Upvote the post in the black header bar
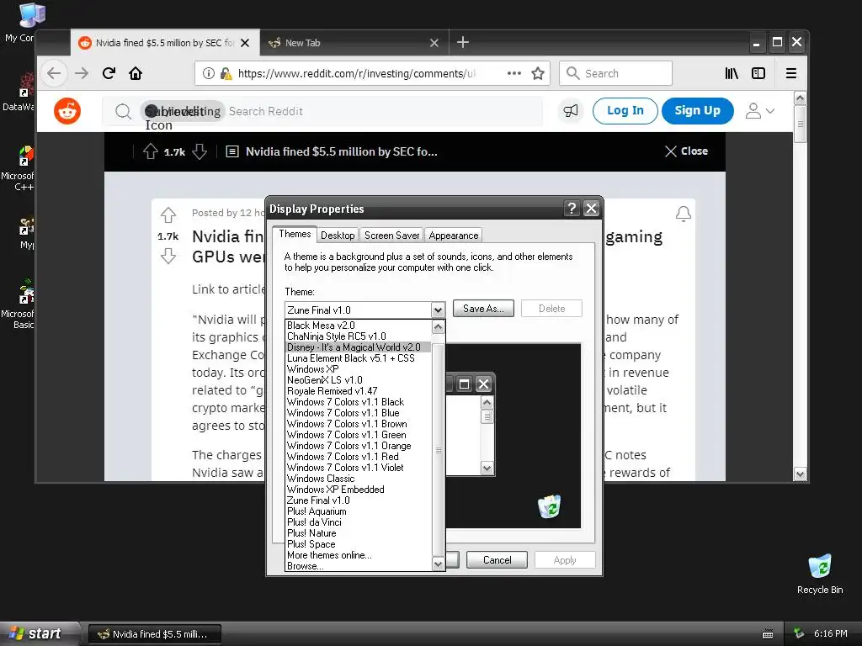The width and height of the screenshot is (862, 646). [x=150, y=151]
